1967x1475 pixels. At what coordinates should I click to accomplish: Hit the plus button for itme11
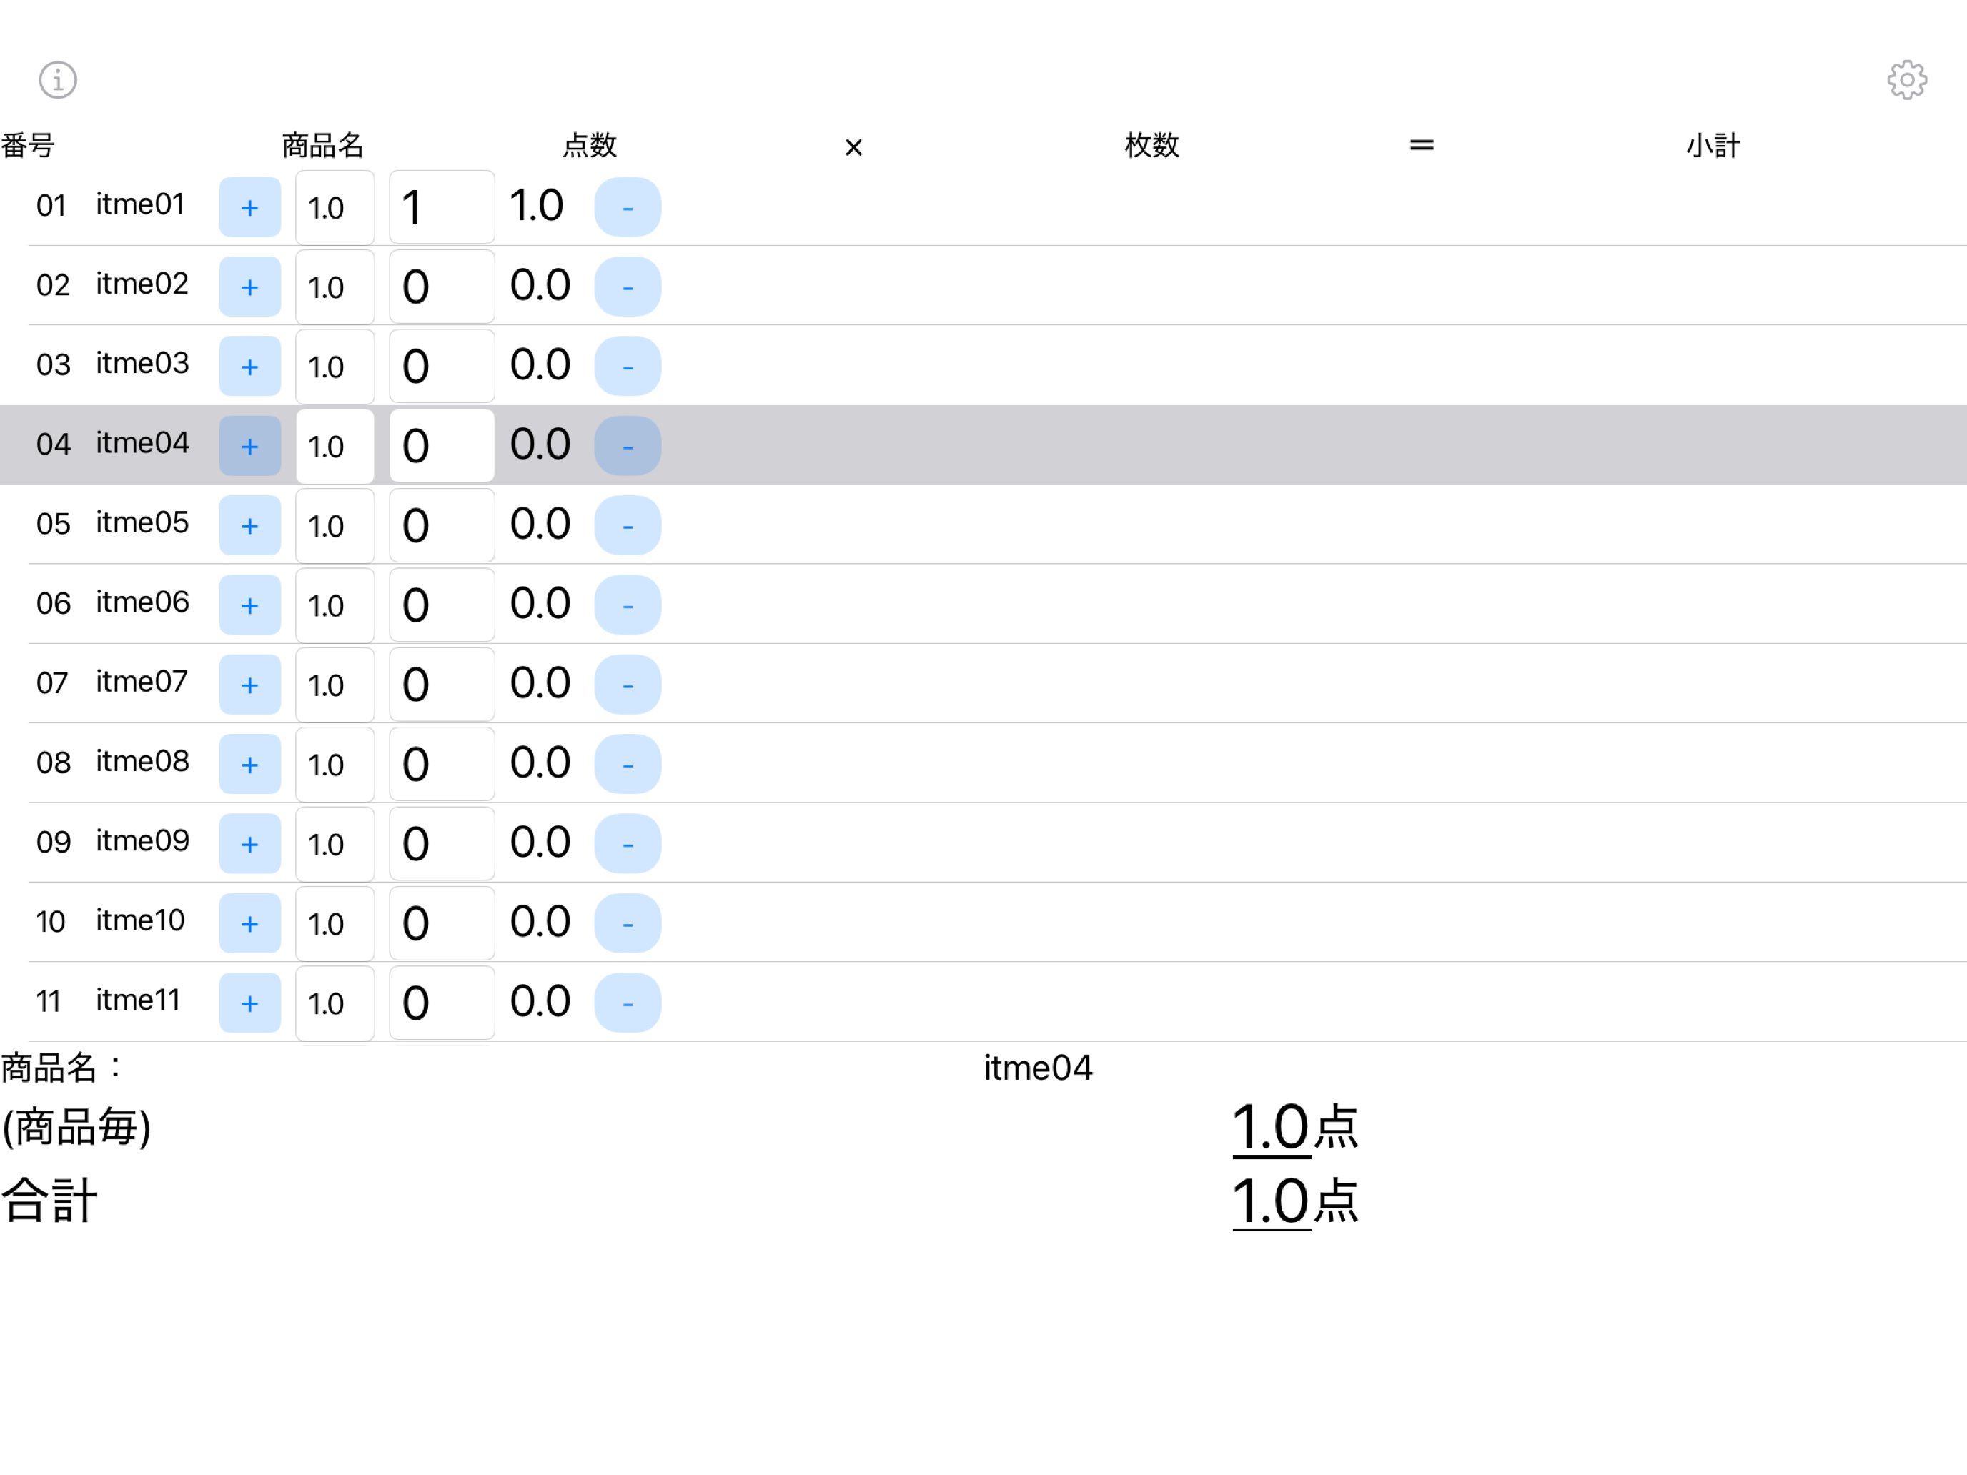250,1003
